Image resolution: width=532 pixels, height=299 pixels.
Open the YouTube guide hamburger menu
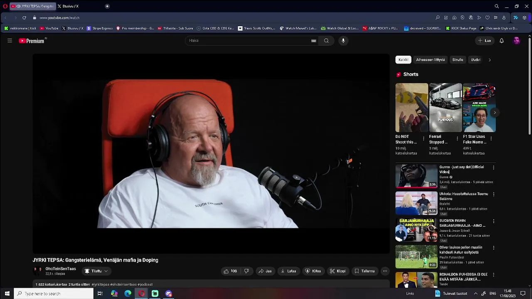tap(10, 41)
